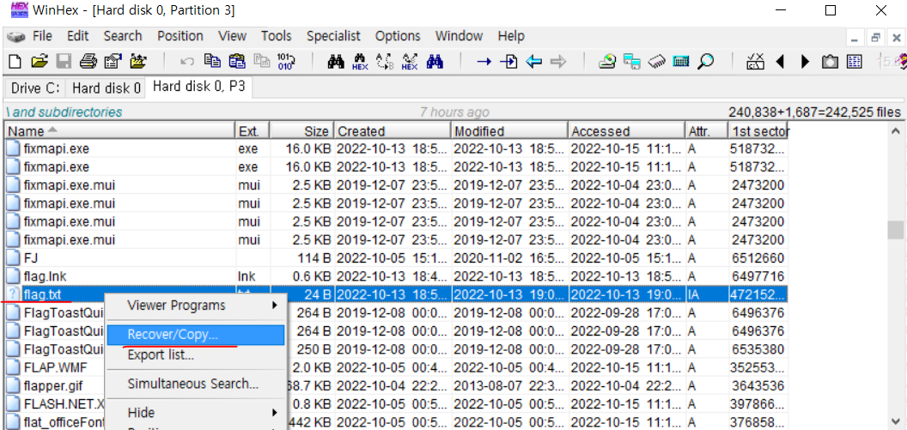The width and height of the screenshot is (907, 430).
Task: Open the File menu
Action: click(x=42, y=36)
